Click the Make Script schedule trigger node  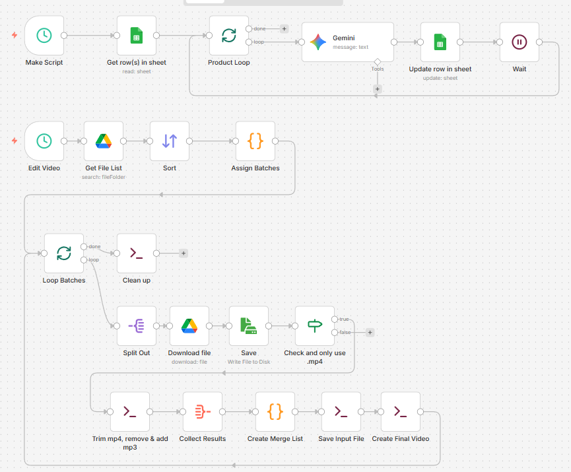click(44, 36)
